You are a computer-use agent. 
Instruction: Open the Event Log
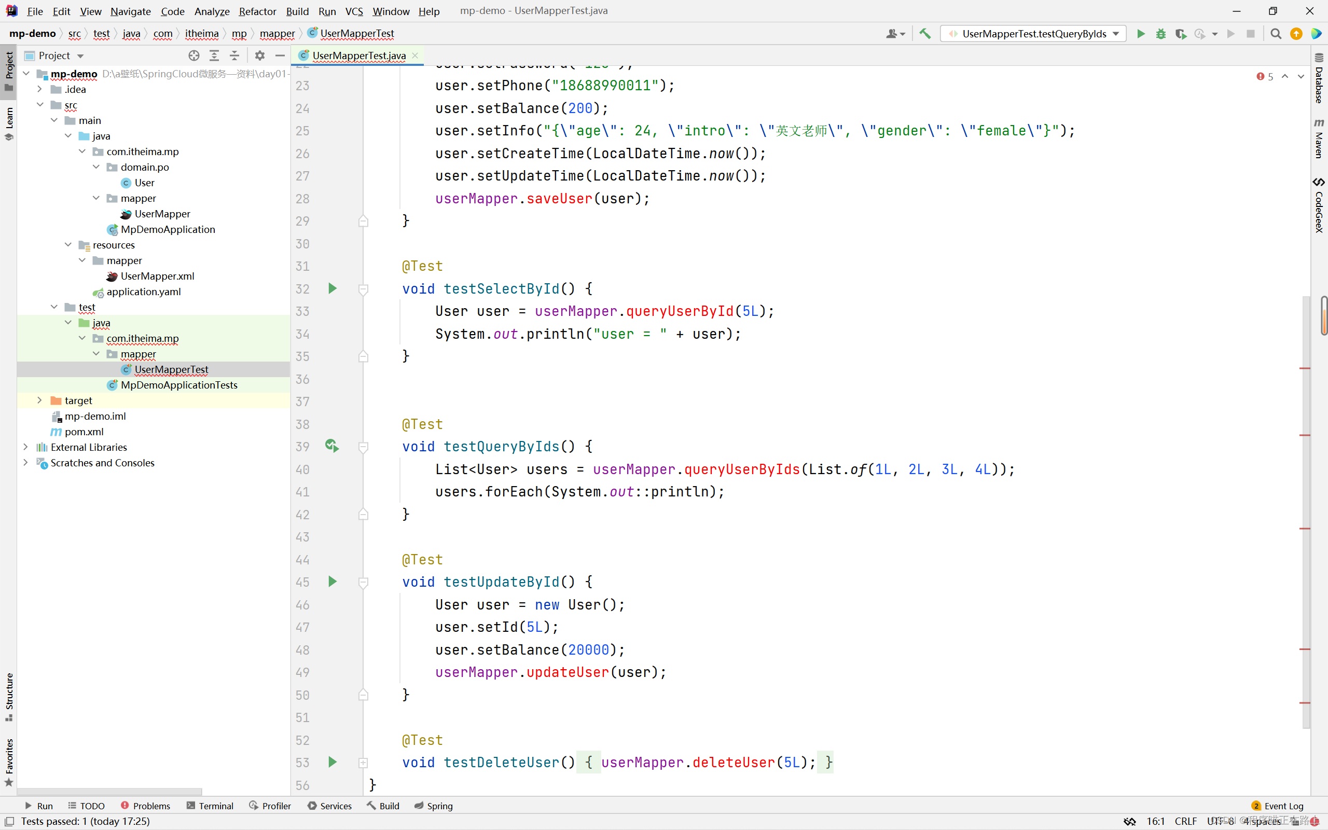click(x=1277, y=806)
